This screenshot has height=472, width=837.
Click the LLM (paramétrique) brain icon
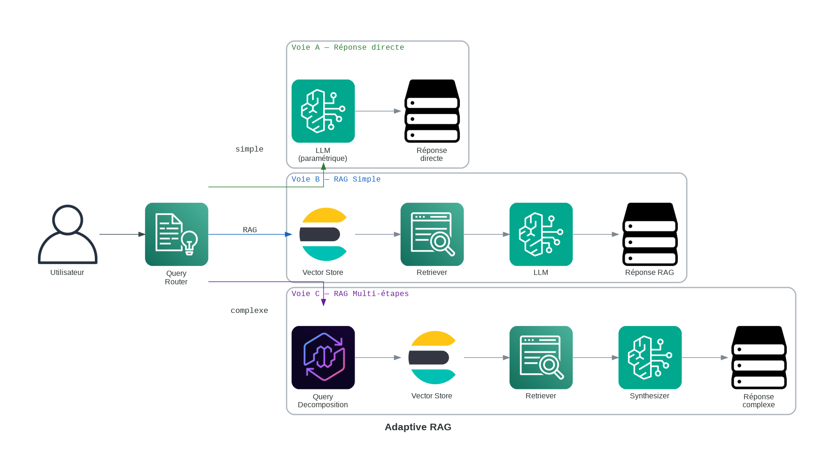click(x=323, y=111)
